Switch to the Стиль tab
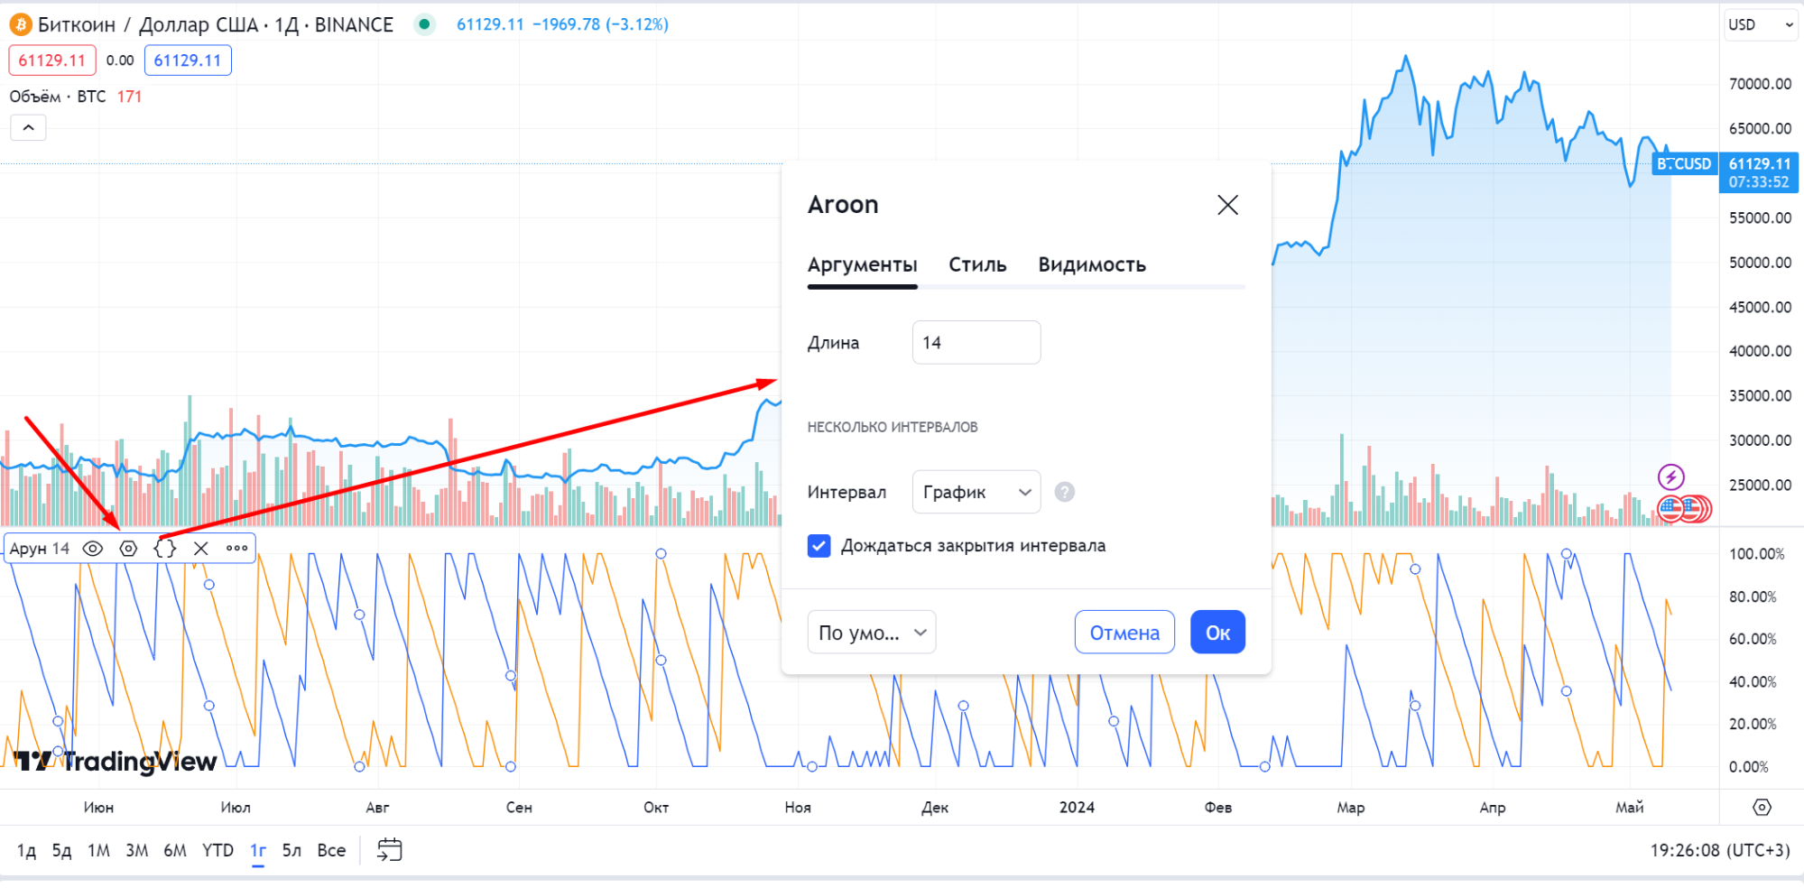This screenshot has width=1804, height=888. click(976, 264)
